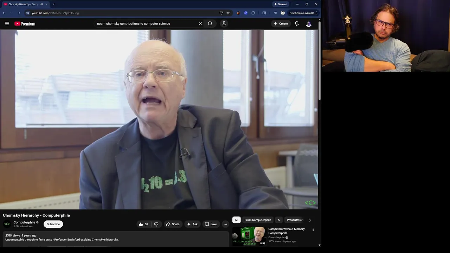The image size is (450, 253).
Task: Show more filter chips with right arrow
Action: (310, 220)
